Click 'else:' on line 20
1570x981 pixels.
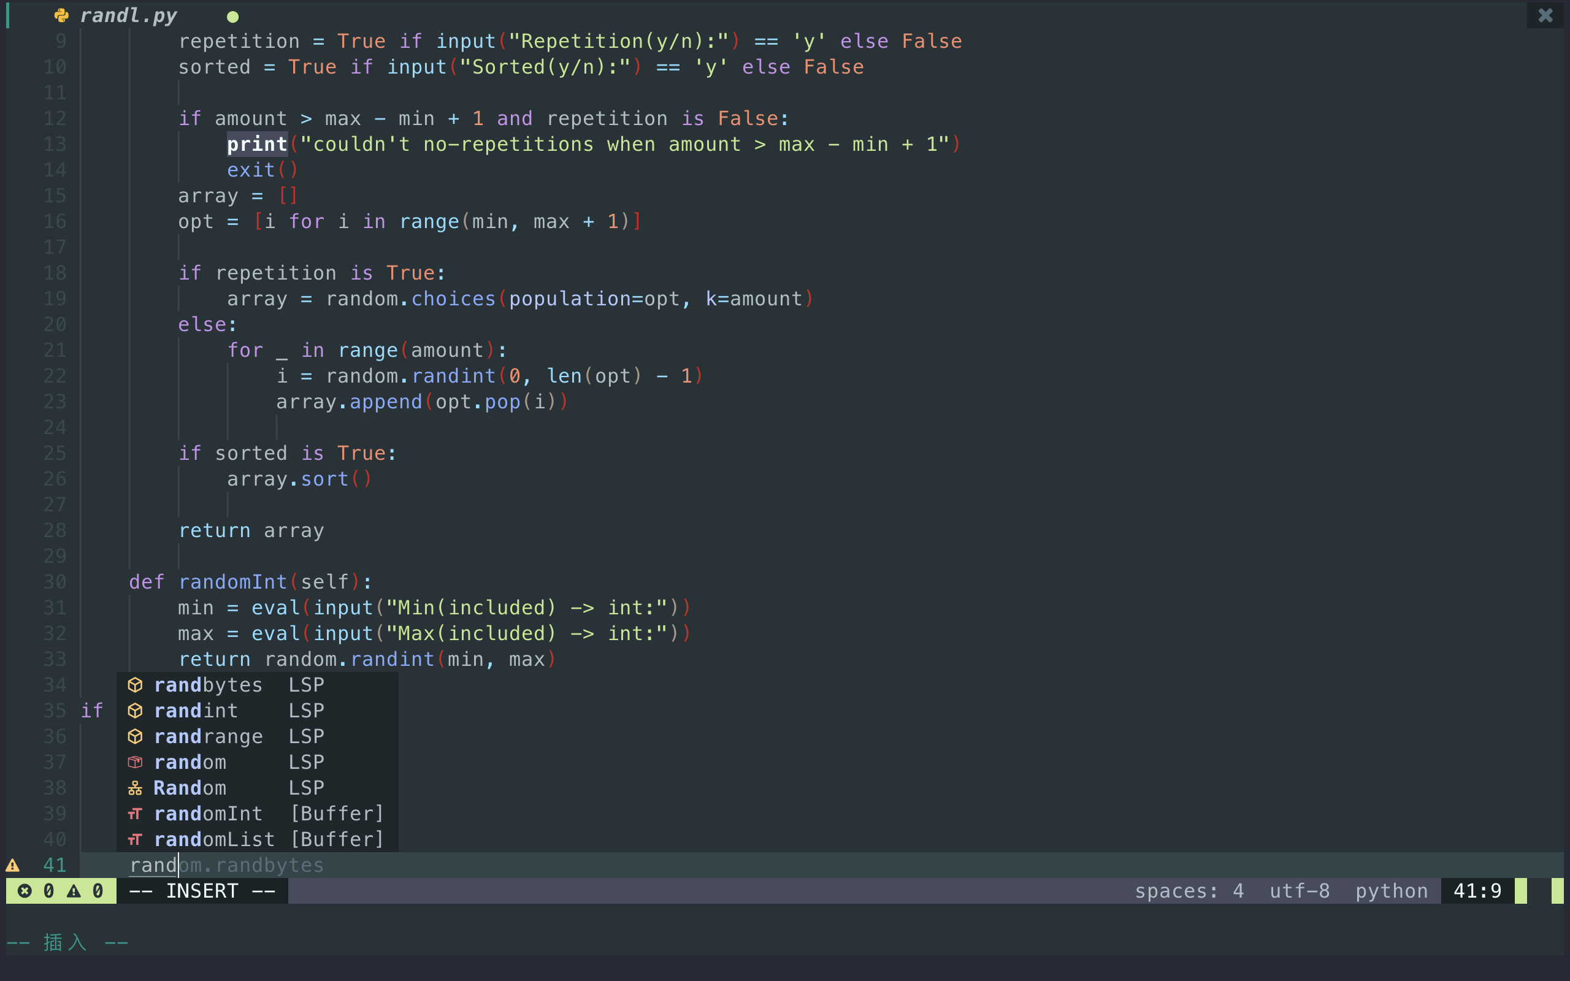pyautogui.click(x=208, y=324)
